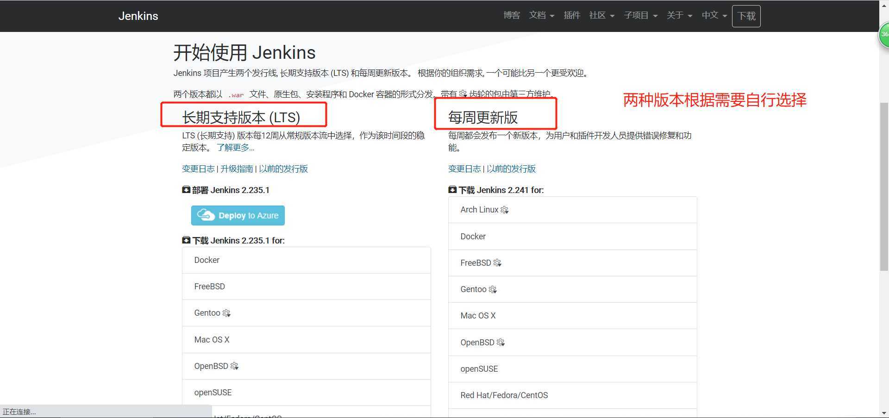
Task: Select FreeBSD in LTS download list
Action: (307, 287)
